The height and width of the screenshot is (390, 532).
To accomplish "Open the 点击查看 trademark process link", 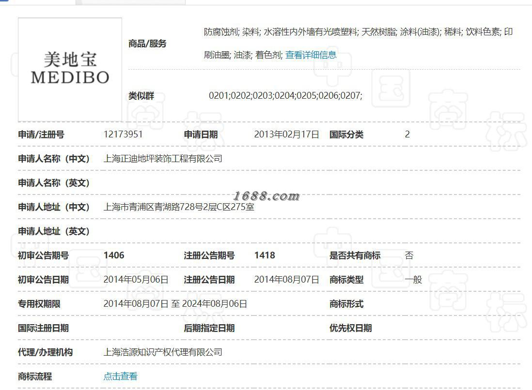I will coord(121,376).
